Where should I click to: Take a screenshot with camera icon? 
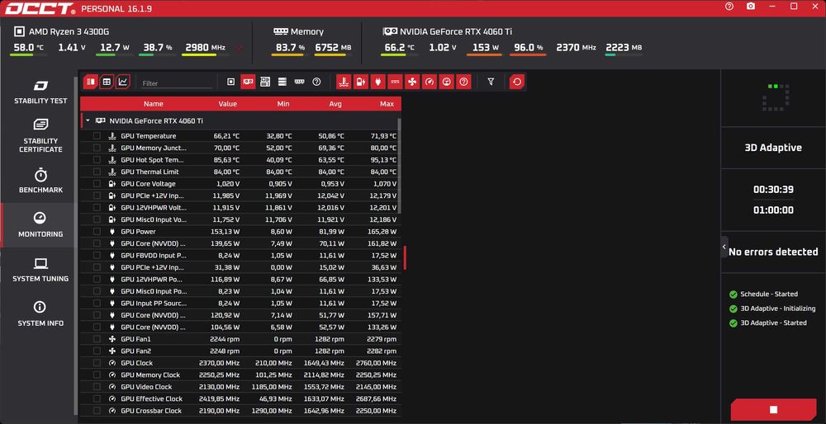point(751,7)
